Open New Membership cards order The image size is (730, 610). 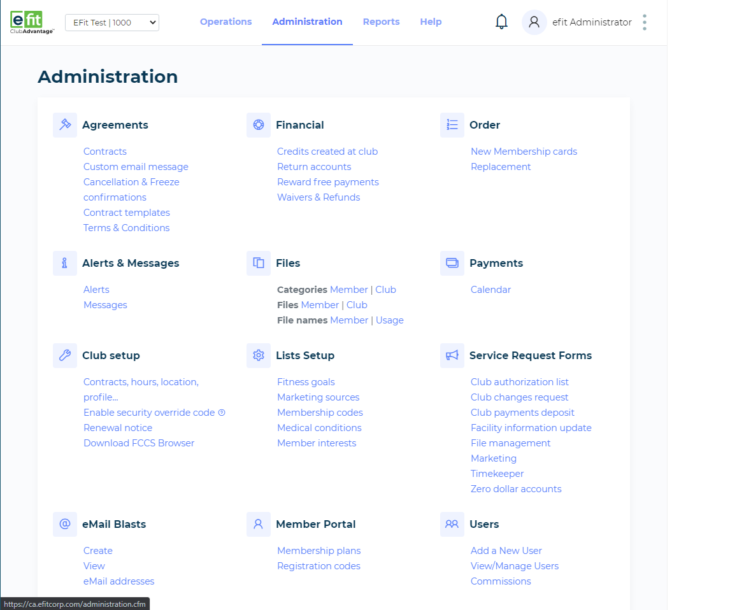pyautogui.click(x=524, y=152)
